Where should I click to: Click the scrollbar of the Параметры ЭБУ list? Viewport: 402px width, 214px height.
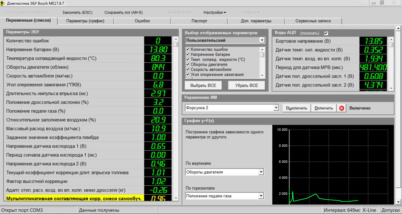(x=176, y=119)
